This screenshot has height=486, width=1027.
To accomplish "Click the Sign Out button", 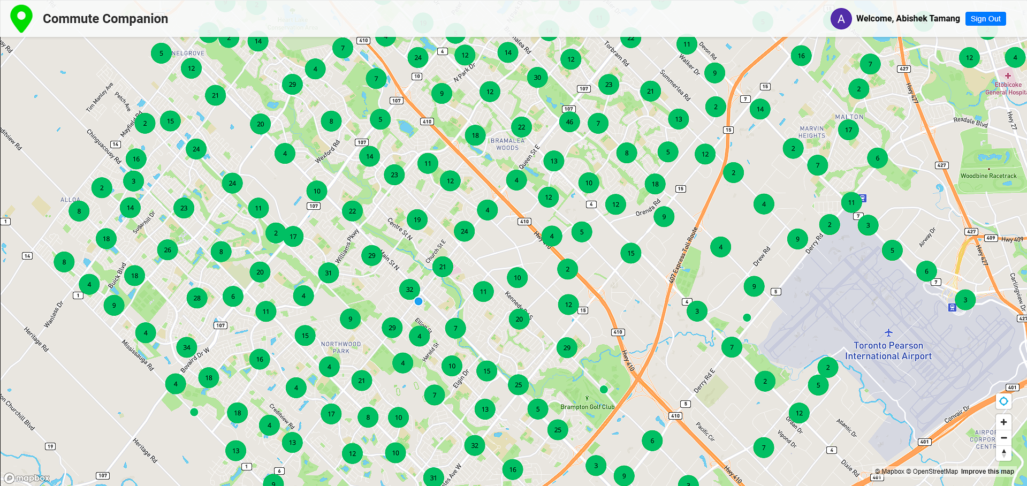I will [x=985, y=18].
